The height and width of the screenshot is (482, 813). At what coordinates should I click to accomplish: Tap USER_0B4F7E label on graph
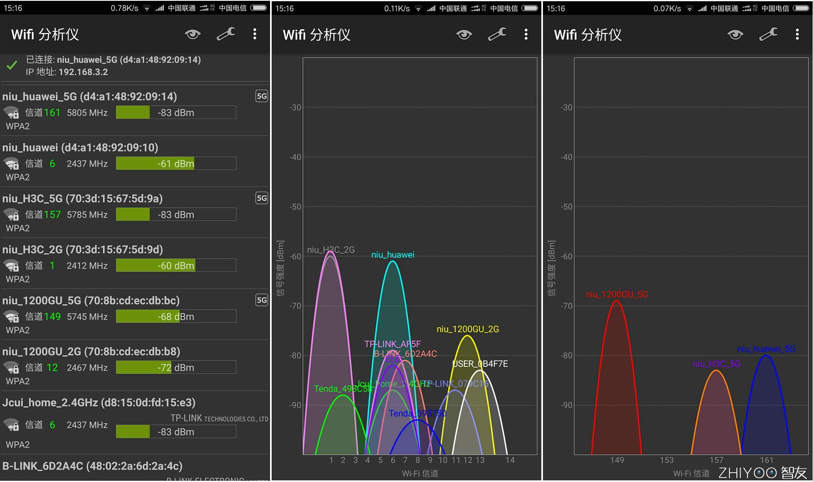click(480, 364)
